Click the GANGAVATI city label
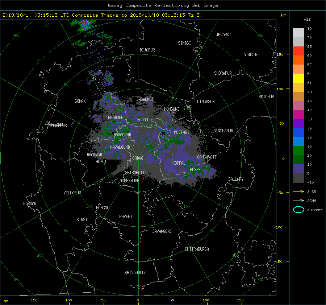Image resolution: width=326 pixels, height=305 pixels. pyautogui.click(x=207, y=157)
